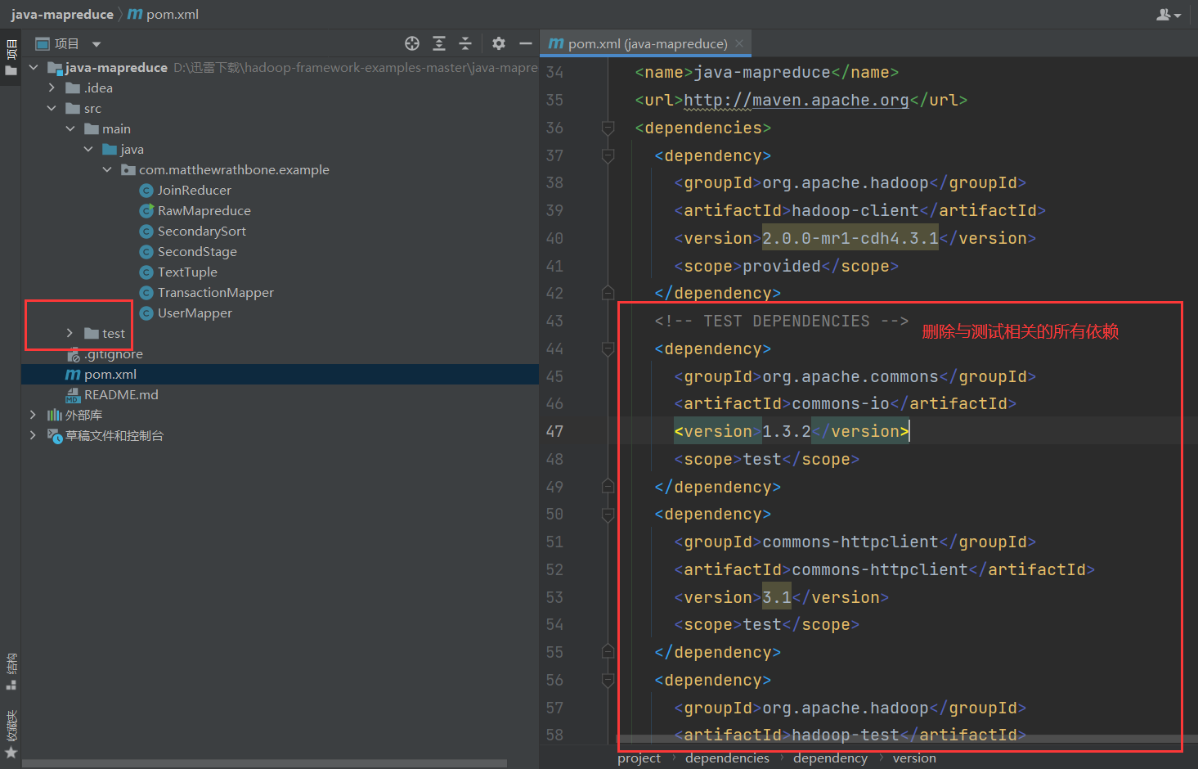This screenshot has width=1198, height=769.
Task: Click the Expand All icon in project panel
Action: (439, 43)
